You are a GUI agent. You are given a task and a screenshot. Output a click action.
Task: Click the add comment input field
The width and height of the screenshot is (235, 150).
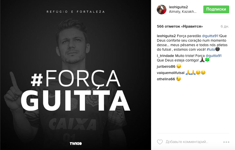[187, 142]
